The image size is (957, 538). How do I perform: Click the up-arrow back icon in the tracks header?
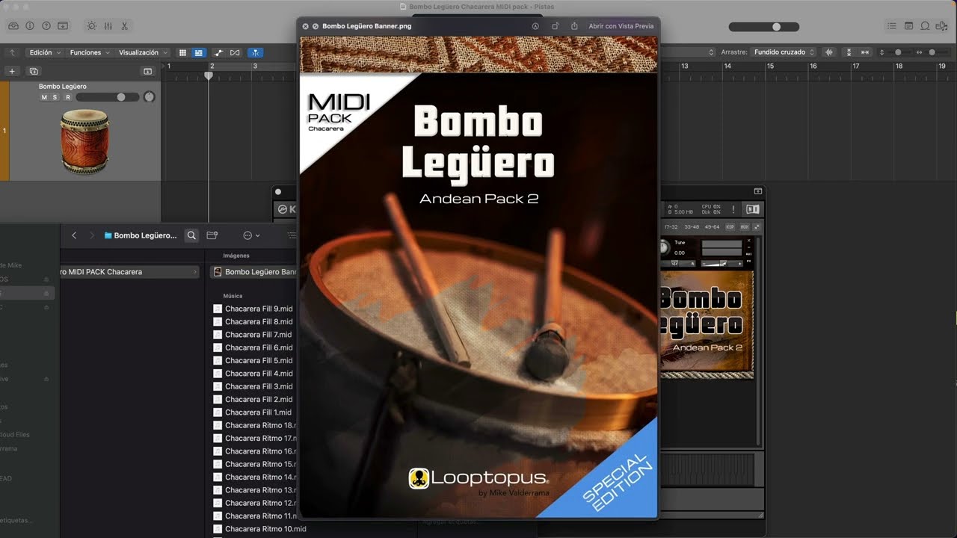pyautogui.click(x=12, y=52)
